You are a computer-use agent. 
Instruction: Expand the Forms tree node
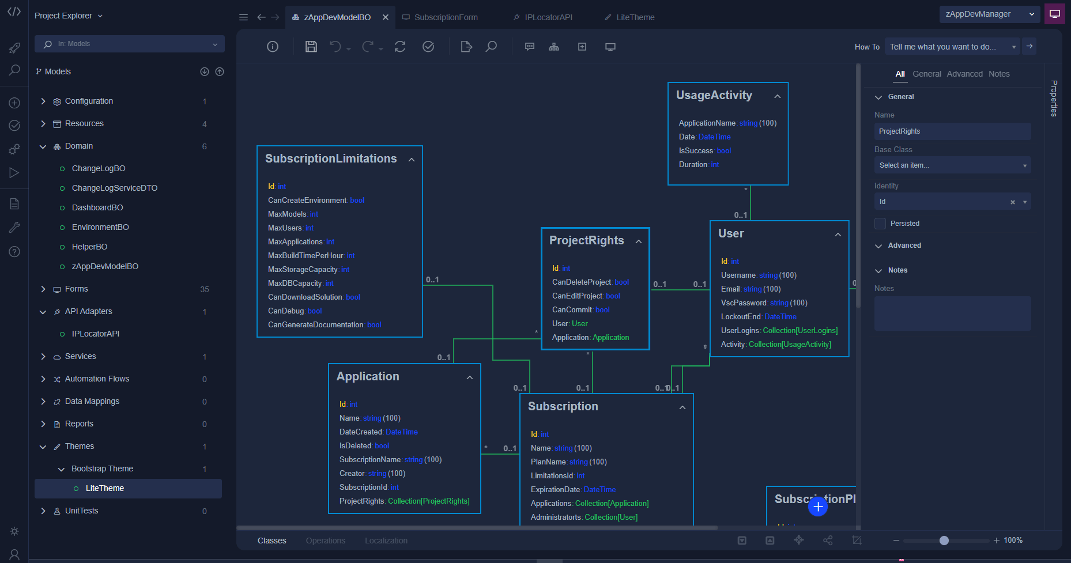(x=43, y=289)
